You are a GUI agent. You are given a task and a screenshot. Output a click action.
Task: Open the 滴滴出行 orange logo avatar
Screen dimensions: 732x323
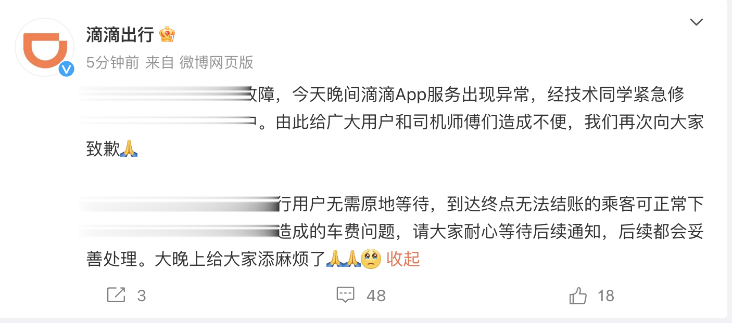click(x=45, y=47)
